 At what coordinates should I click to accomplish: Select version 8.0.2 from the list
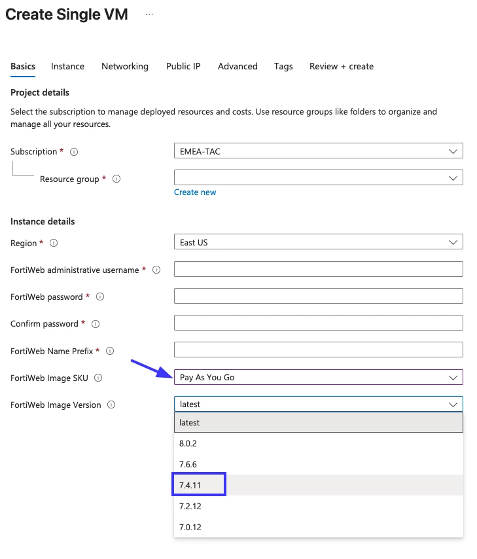[319, 444]
